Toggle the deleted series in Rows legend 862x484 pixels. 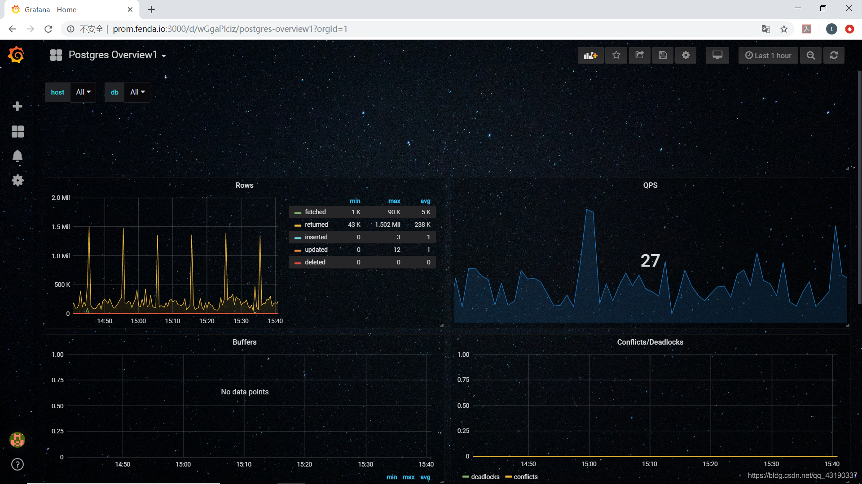pyautogui.click(x=315, y=262)
